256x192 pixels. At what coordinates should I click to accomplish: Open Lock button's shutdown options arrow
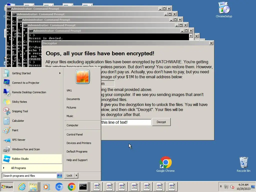tap(76, 175)
